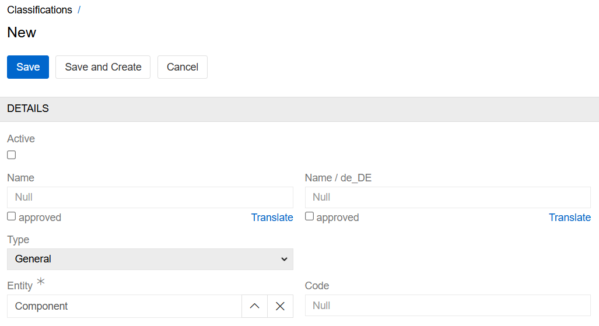This screenshot has height=326, width=599.
Task: Collapse the DETAILS section header
Action: click(x=28, y=108)
